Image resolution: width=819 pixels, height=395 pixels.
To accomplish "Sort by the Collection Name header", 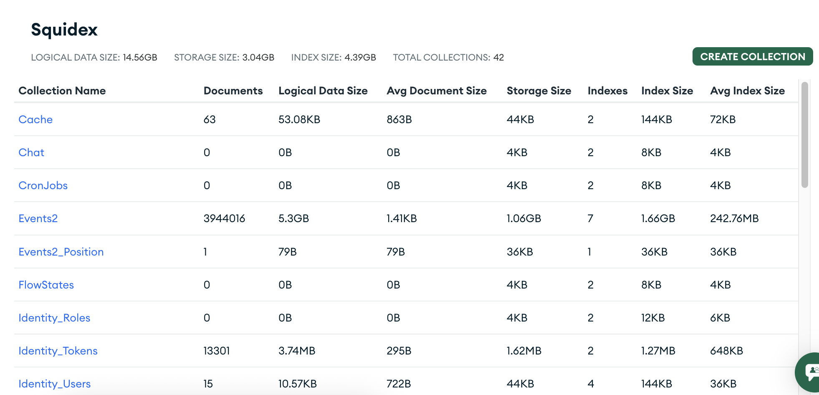I will [x=62, y=91].
